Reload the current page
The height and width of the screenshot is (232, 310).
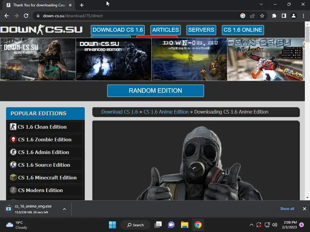(26, 16)
